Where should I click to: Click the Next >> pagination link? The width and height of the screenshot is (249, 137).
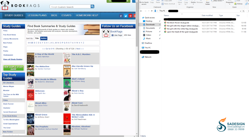80,49
